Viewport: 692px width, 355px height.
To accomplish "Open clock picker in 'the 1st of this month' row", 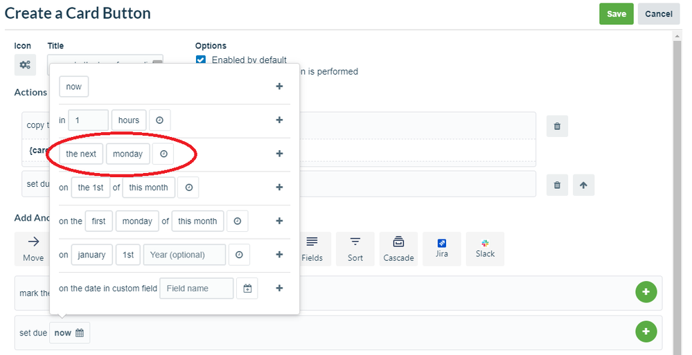I will coord(188,188).
